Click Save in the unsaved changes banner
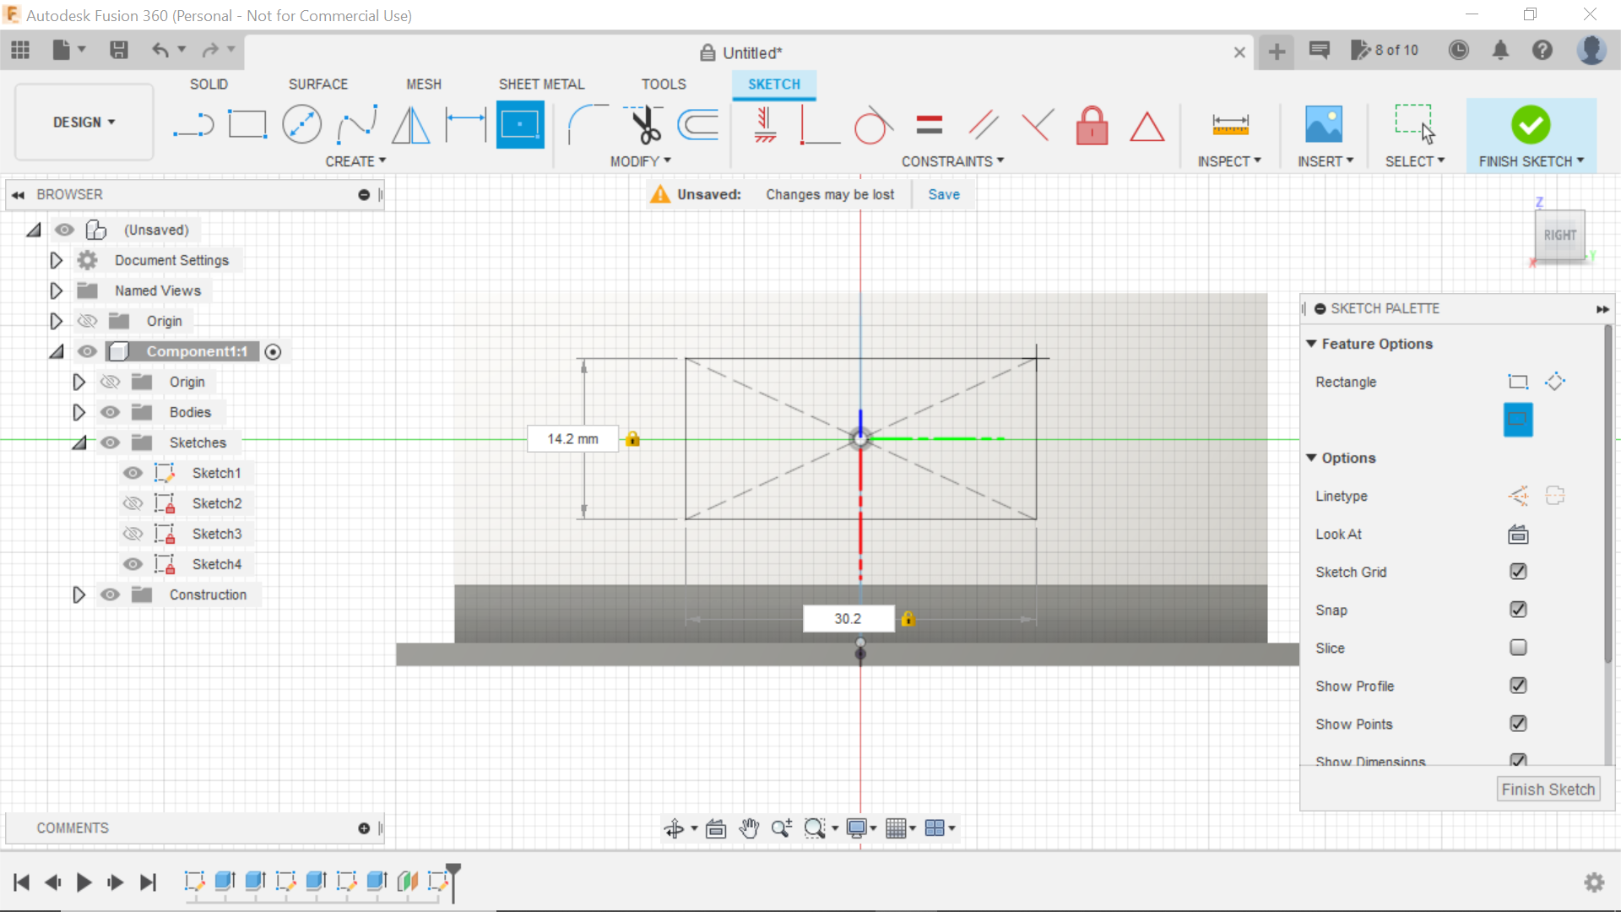This screenshot has height=912, width=1621. [943, 194]
